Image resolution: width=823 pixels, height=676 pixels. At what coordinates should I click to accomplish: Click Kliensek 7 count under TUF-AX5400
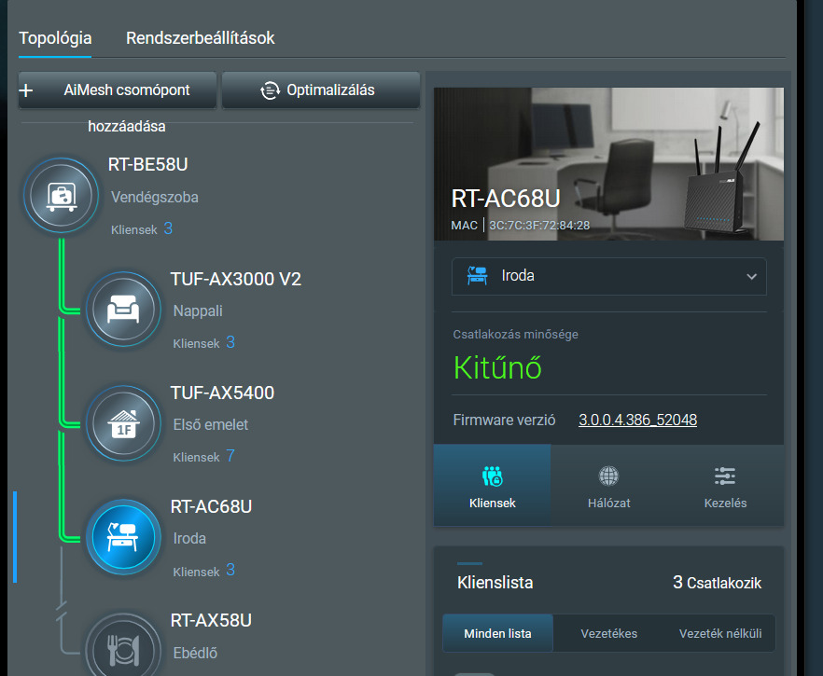tap(203, 456)
